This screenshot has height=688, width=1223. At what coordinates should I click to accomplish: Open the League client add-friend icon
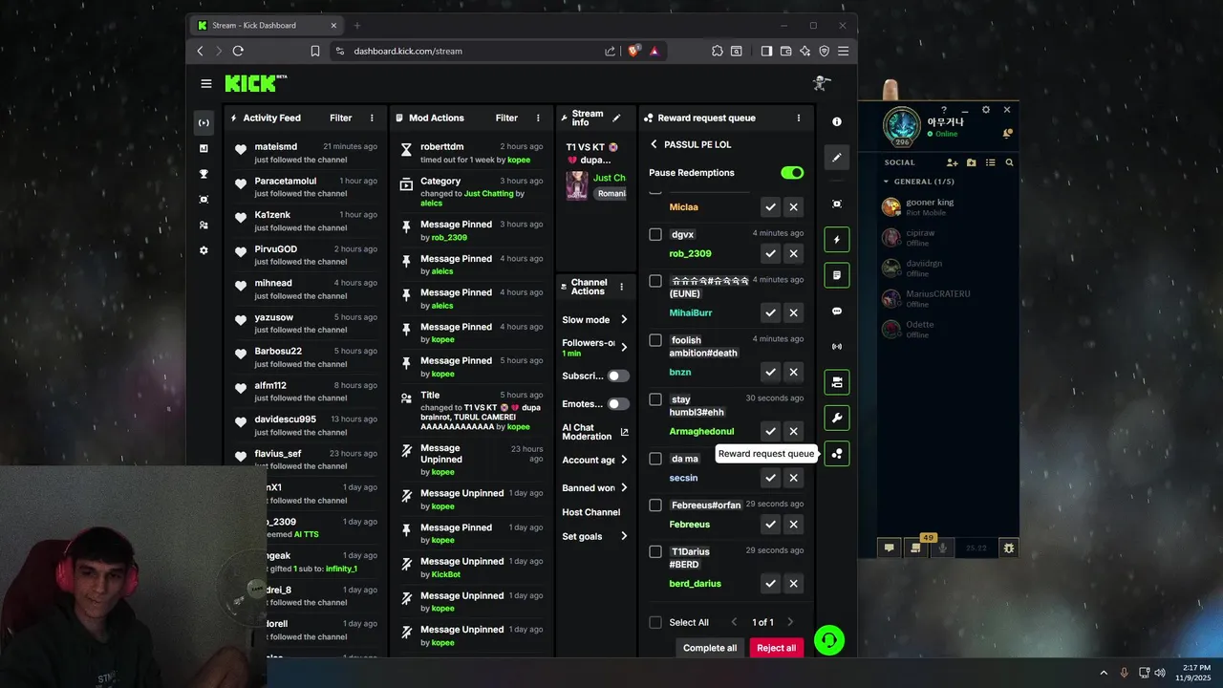[x=952, y=162]
